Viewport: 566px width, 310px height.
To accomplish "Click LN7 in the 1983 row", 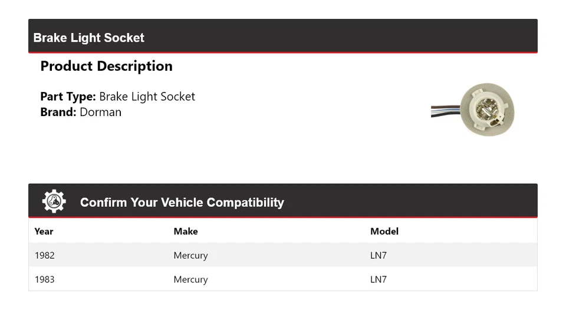I will point(379,279).
